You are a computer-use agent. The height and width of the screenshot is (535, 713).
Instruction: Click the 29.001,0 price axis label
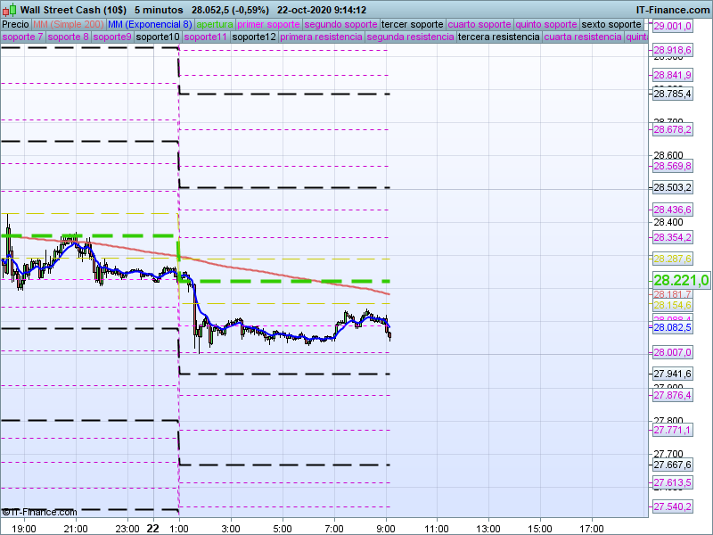(x=673, y=26)
